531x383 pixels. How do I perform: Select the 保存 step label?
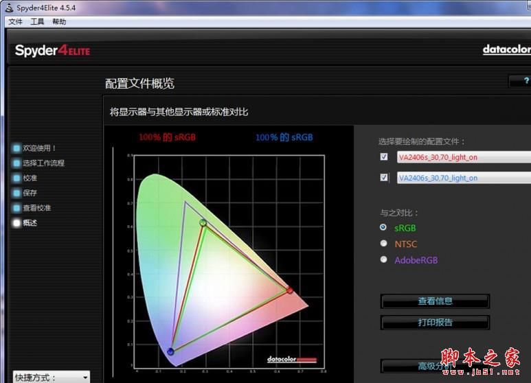tap(30, 193)
